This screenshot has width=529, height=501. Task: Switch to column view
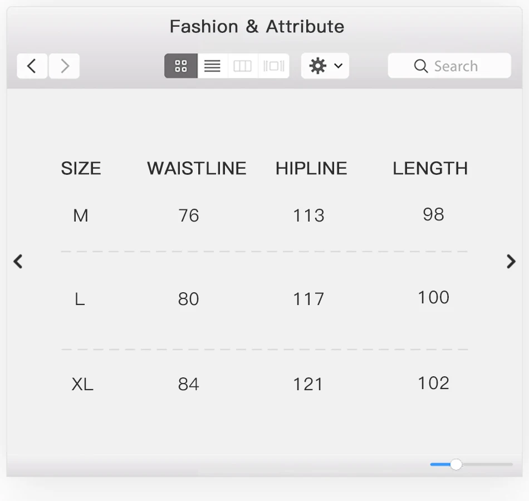click(x=243, y=66)
